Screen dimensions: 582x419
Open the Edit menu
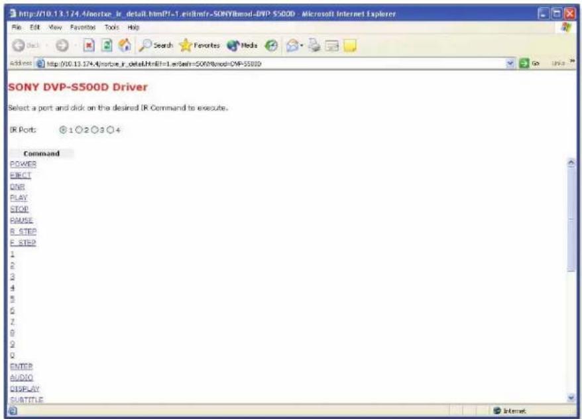34,27
